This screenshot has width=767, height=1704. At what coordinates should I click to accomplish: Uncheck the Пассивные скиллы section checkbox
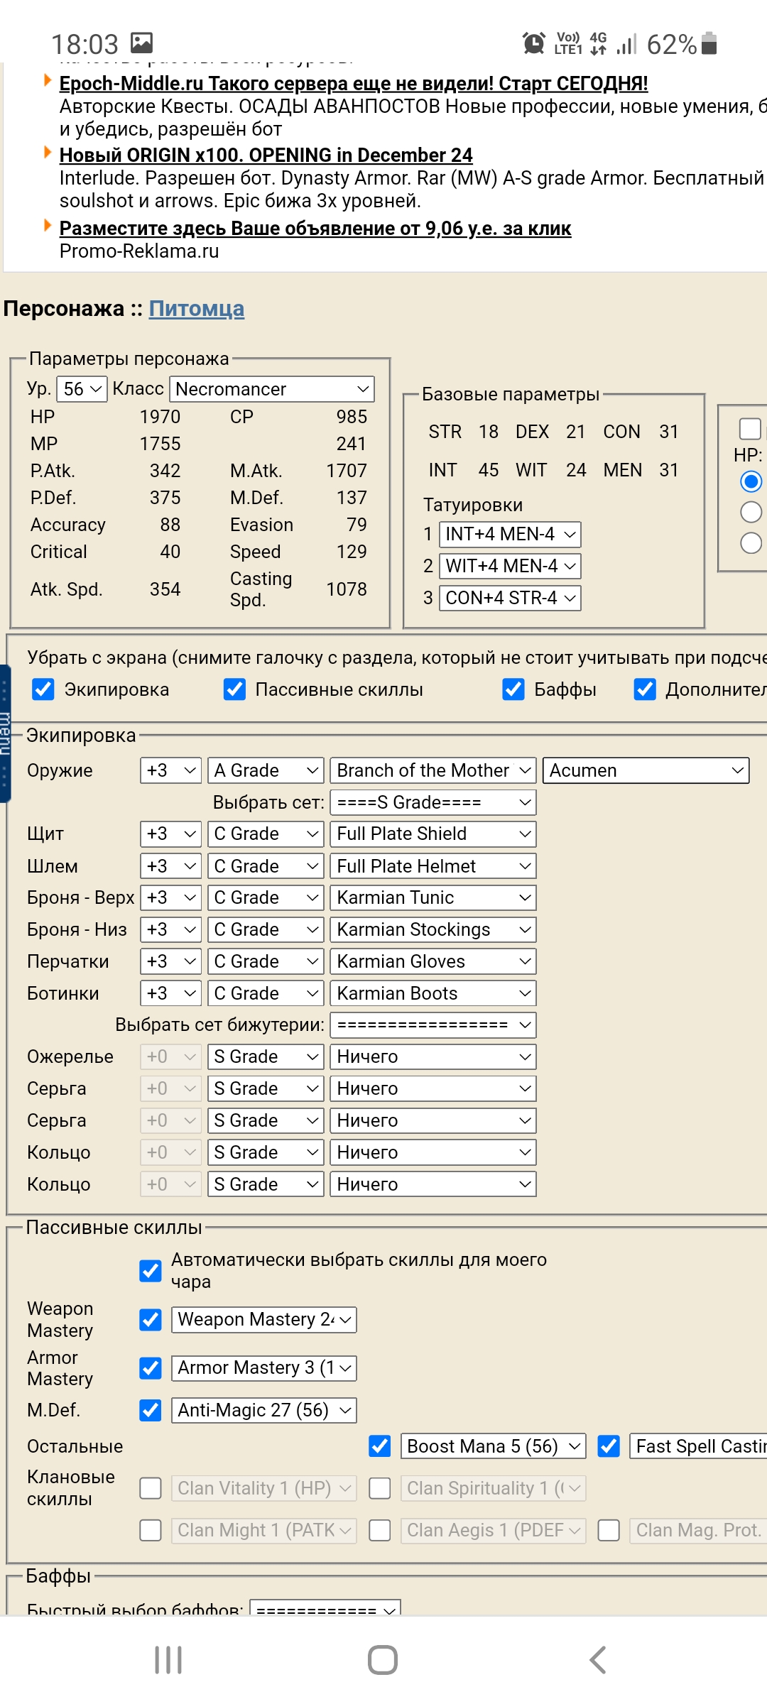click(234, 689)
